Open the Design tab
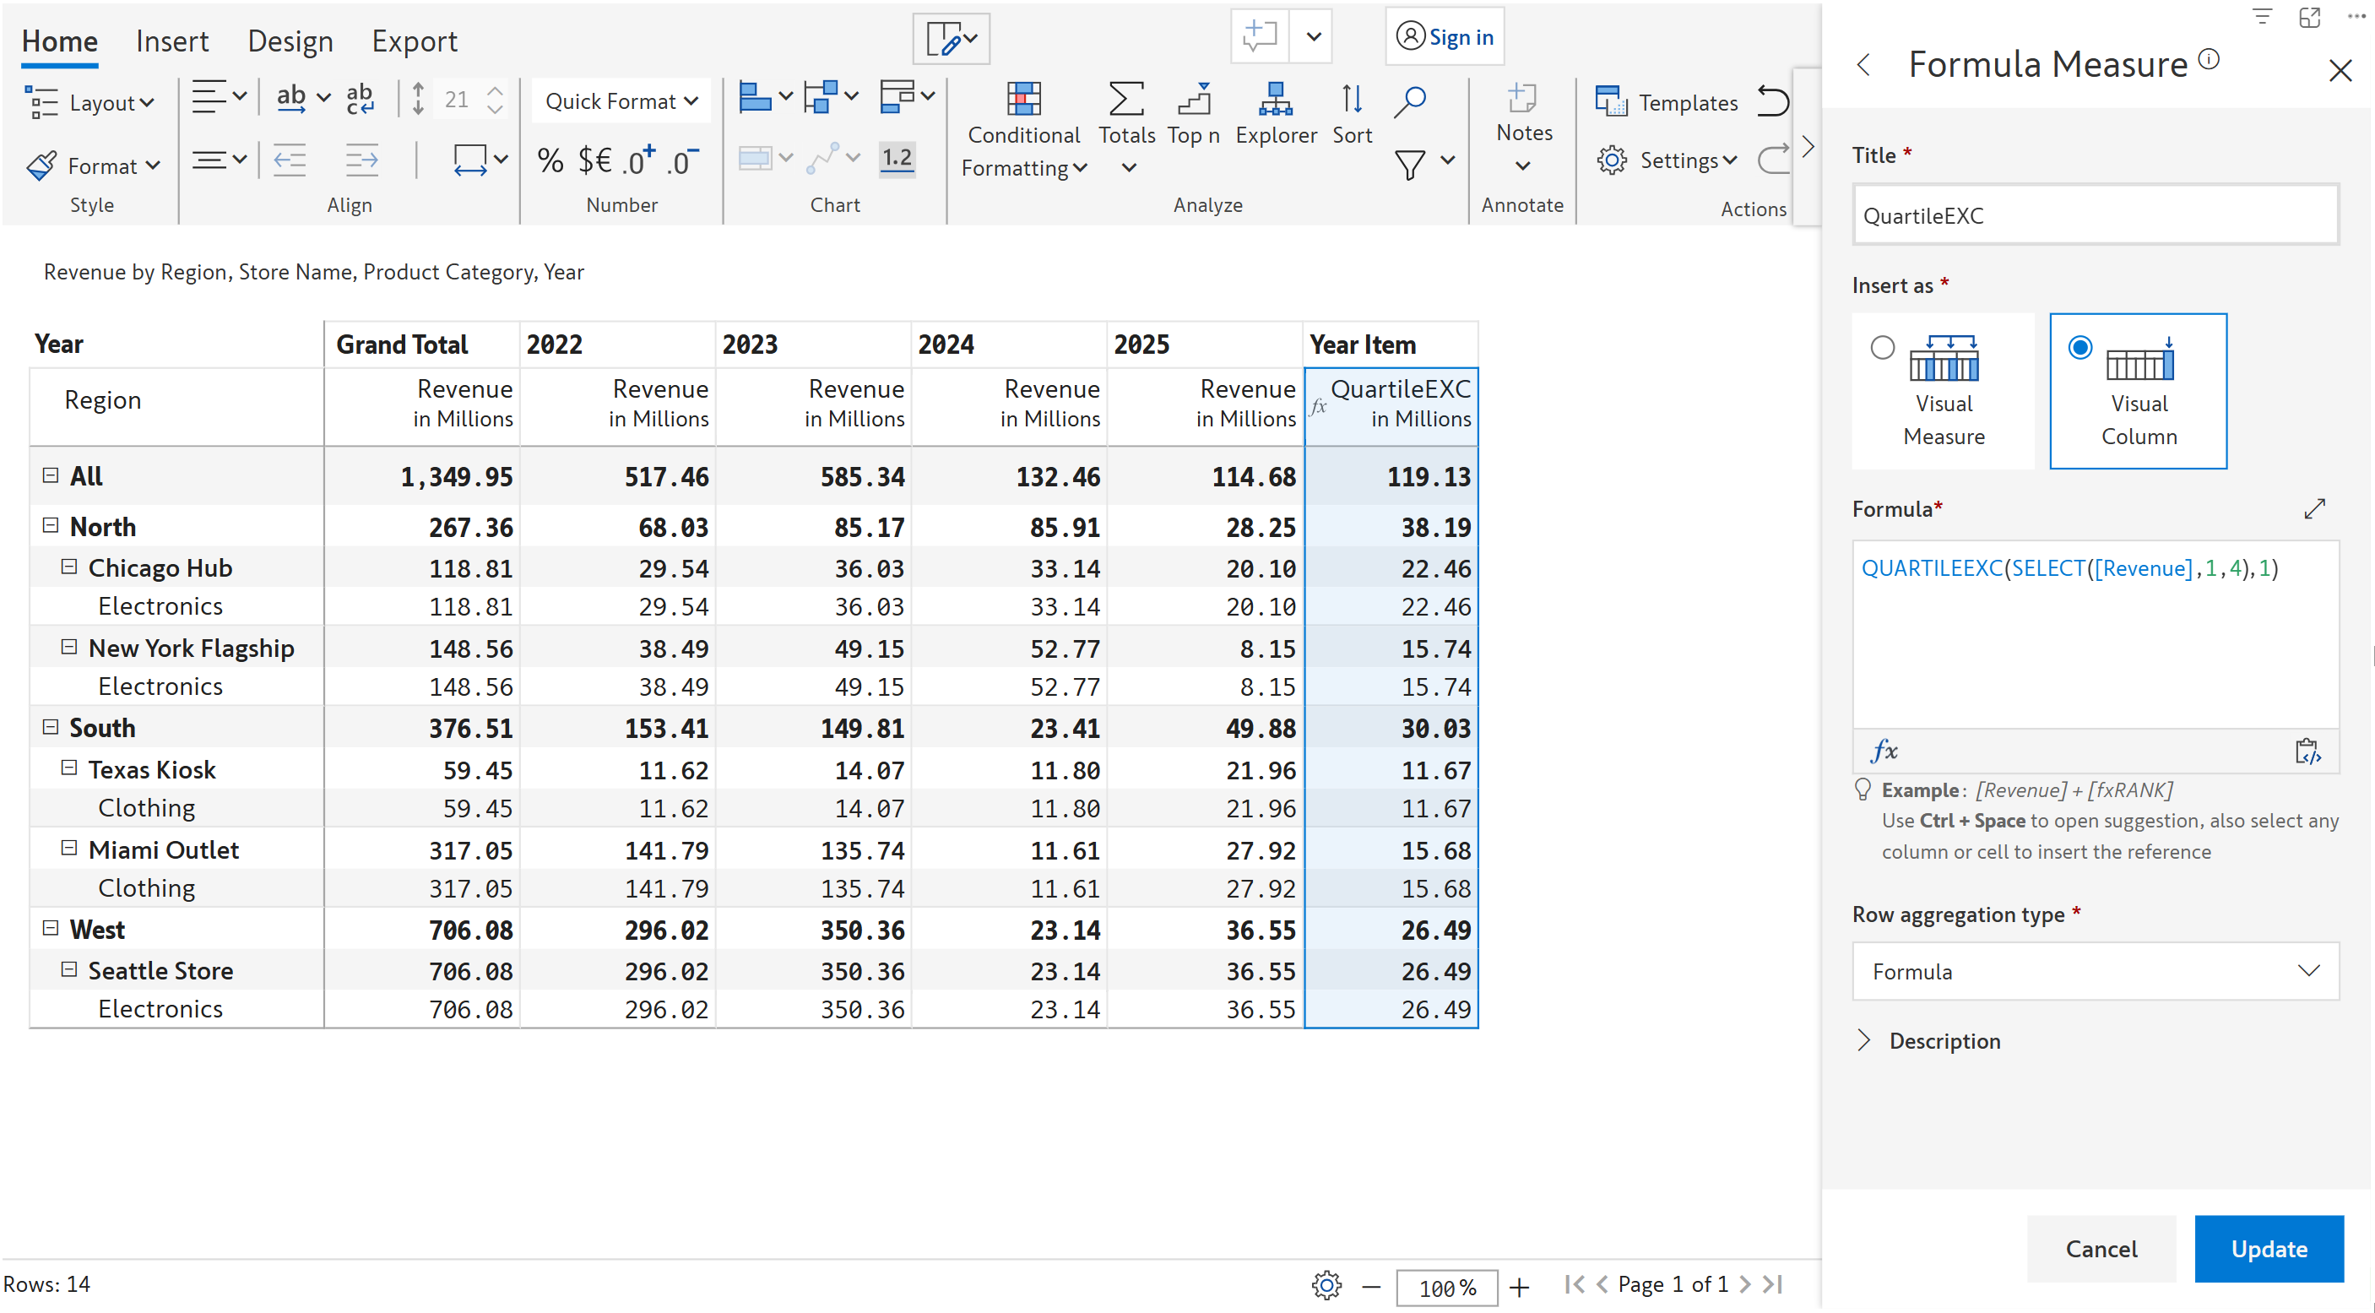The width and height of the screenshot is (2375, 1313). [x=290, y=41]
